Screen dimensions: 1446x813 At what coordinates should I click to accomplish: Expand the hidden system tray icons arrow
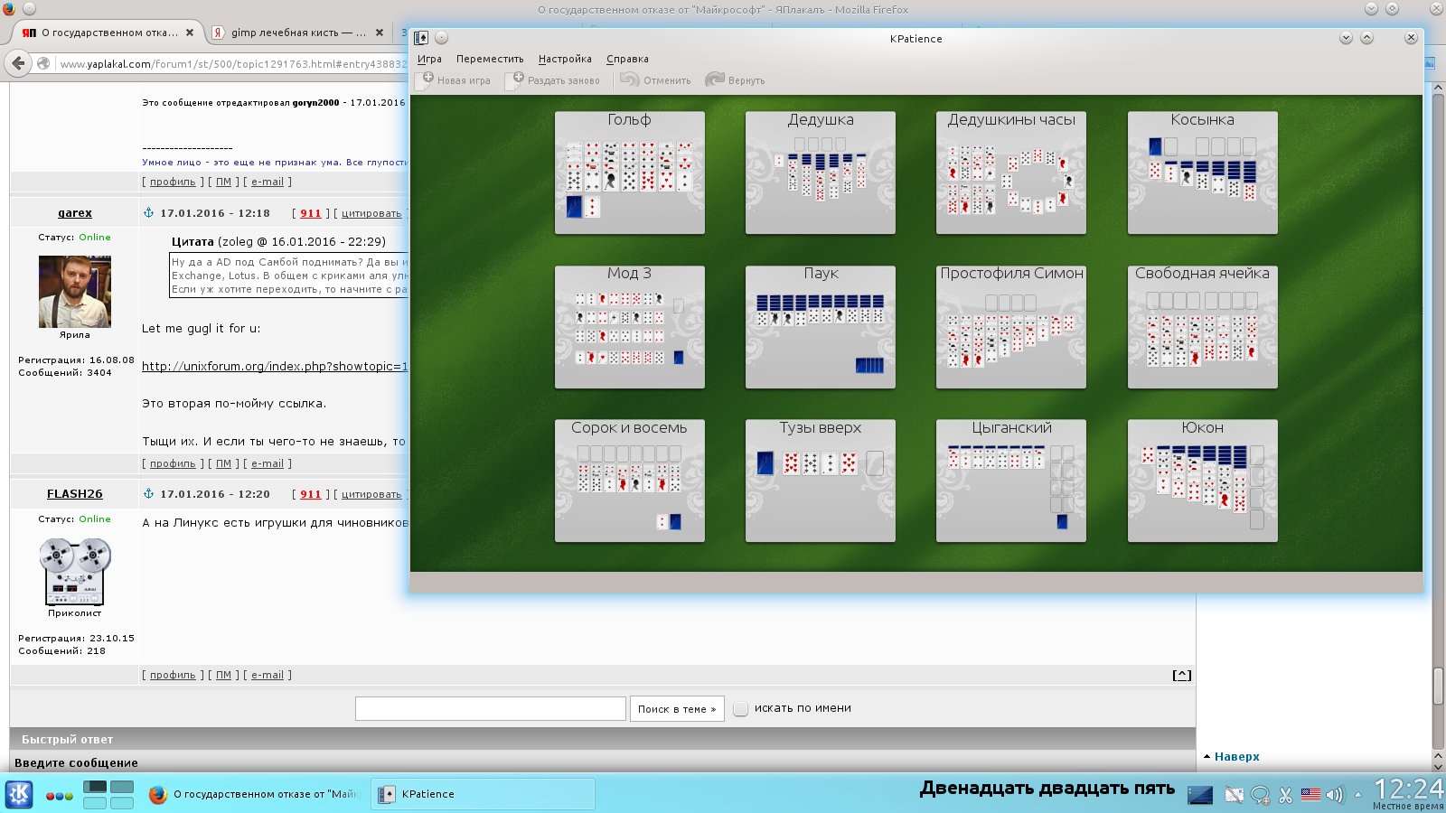1357,795
